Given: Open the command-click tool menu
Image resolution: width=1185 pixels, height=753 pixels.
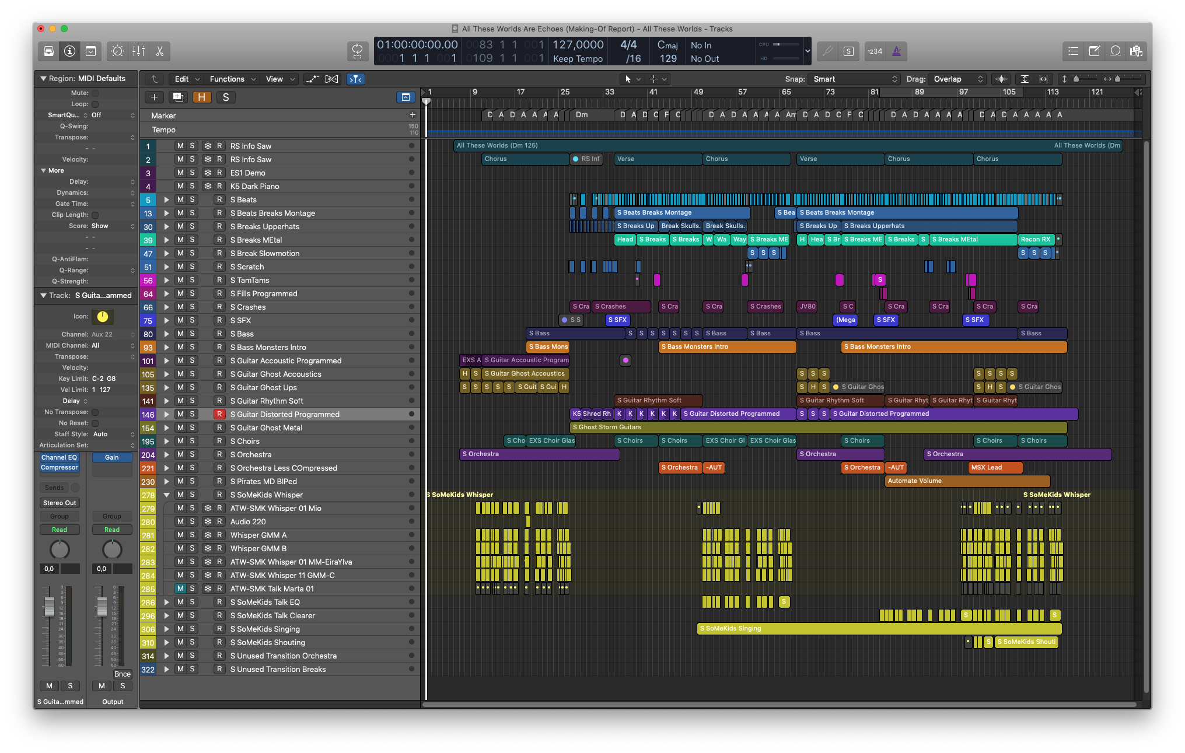Looking at the screenshot, I should click(x=658, y=79).
